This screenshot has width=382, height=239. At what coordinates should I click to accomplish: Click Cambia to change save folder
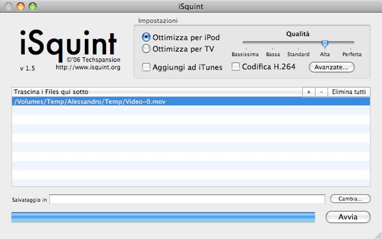point(350,199)
